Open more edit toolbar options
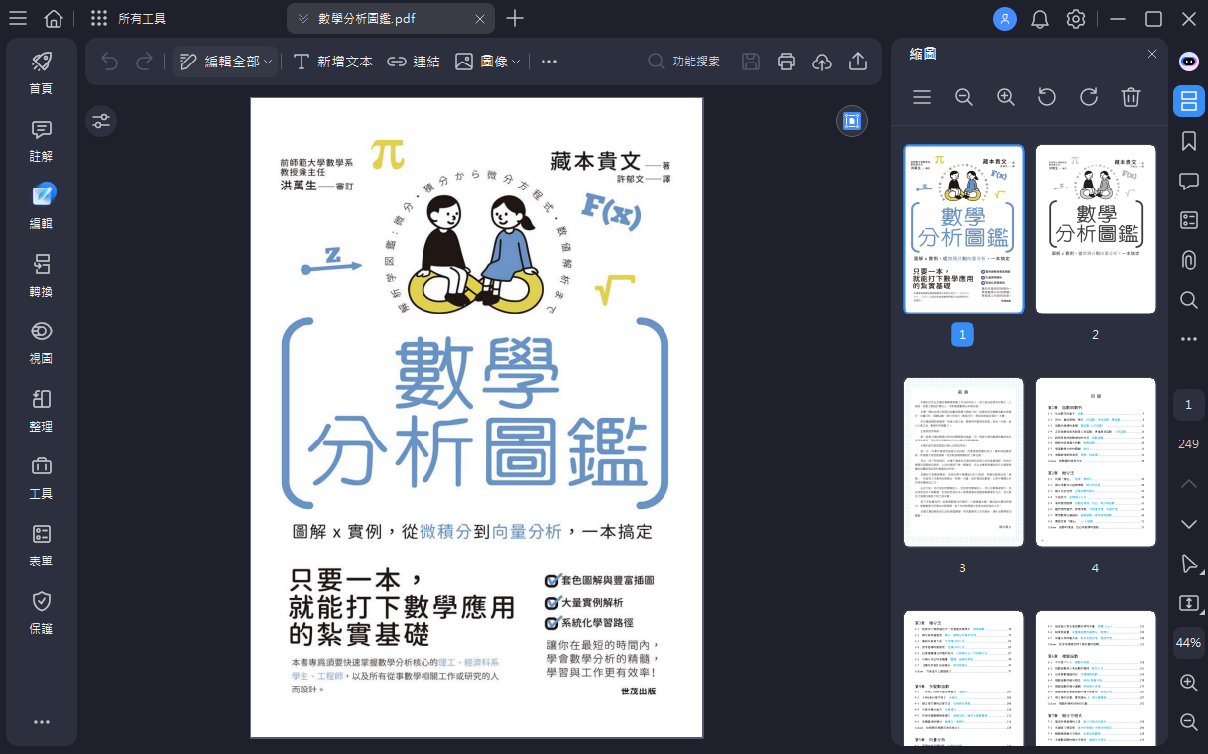Screen dimensions: 1208x754 coord(549,62)
